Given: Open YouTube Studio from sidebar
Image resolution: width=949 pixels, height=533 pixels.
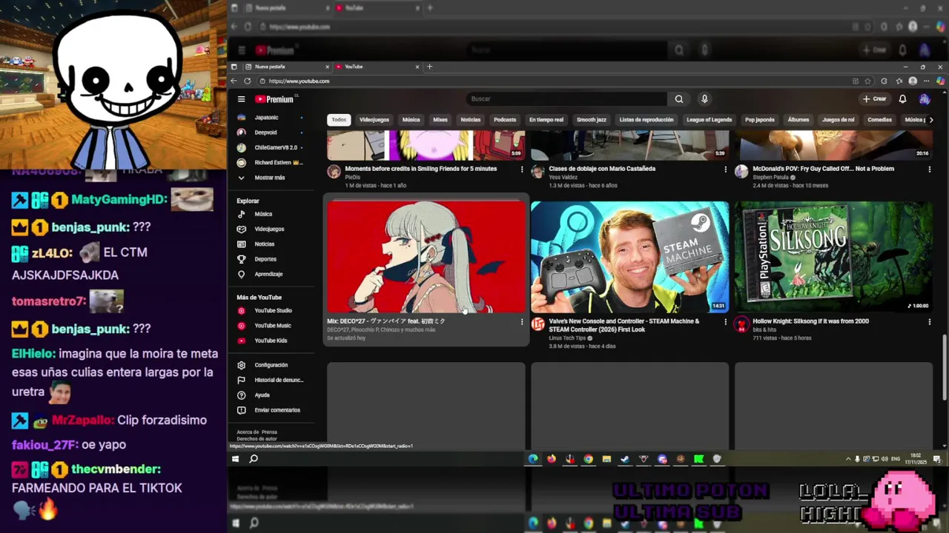Looking at the screenshot, I should [271, 311].
